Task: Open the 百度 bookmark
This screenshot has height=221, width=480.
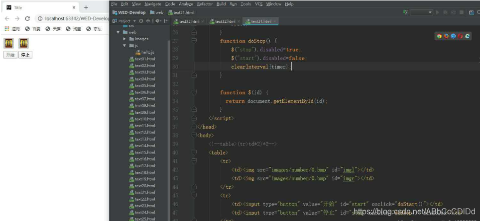Action: tap(32, 29)
